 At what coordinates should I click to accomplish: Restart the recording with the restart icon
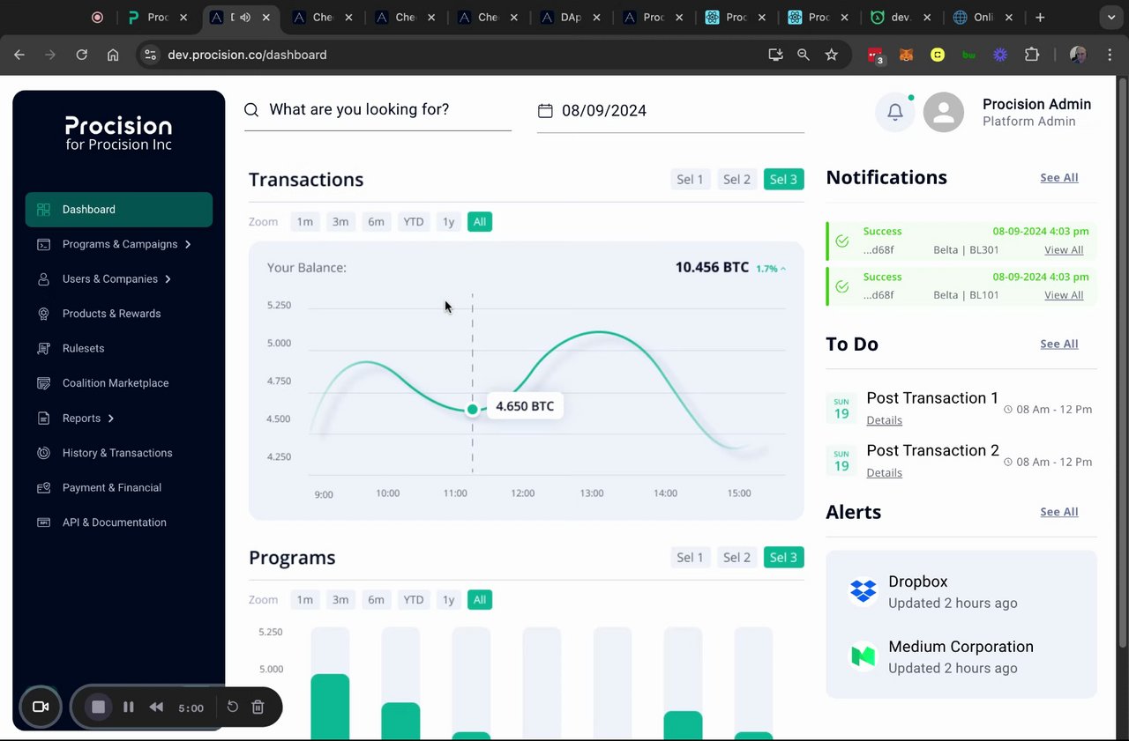pyautogui.click(x=233, y=707)
